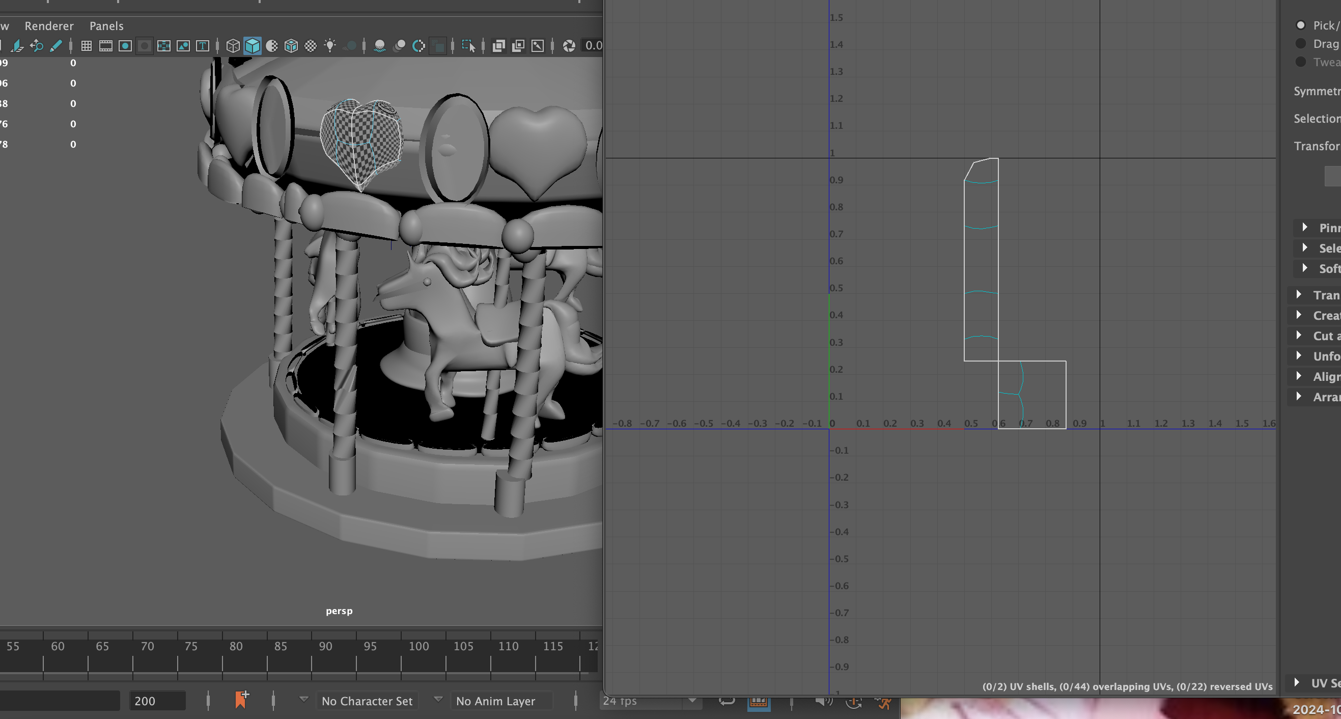
Task: Toggle the field chart icon
Action: point(164,46)
